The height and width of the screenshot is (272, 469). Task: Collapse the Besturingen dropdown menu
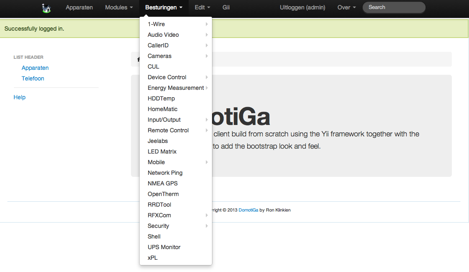pos(164,7)
